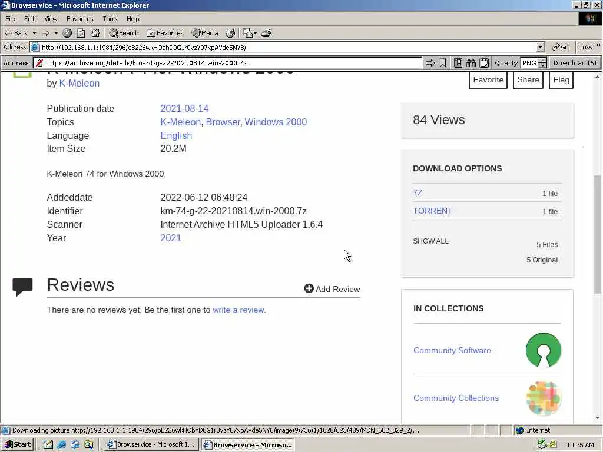Open the K-Meleon topic link
Image resolution: width=603 pixels, height=452 pixels.
pos(180,122)
